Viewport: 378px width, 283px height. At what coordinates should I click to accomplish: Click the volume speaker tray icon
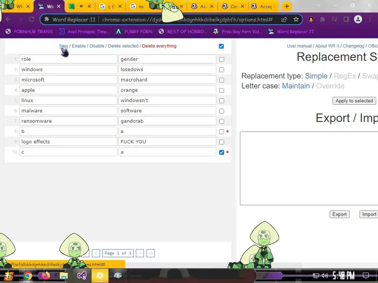pyautogui.click(x=325, y=276)
